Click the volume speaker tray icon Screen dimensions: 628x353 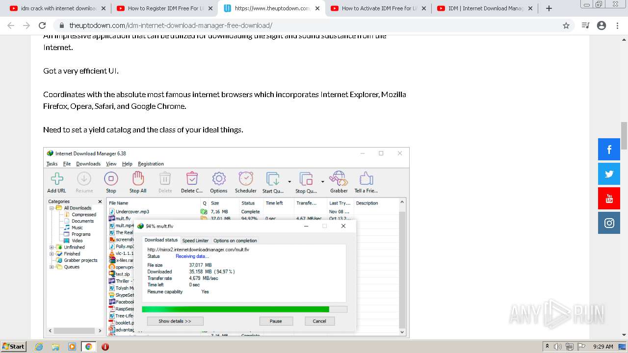558,347
